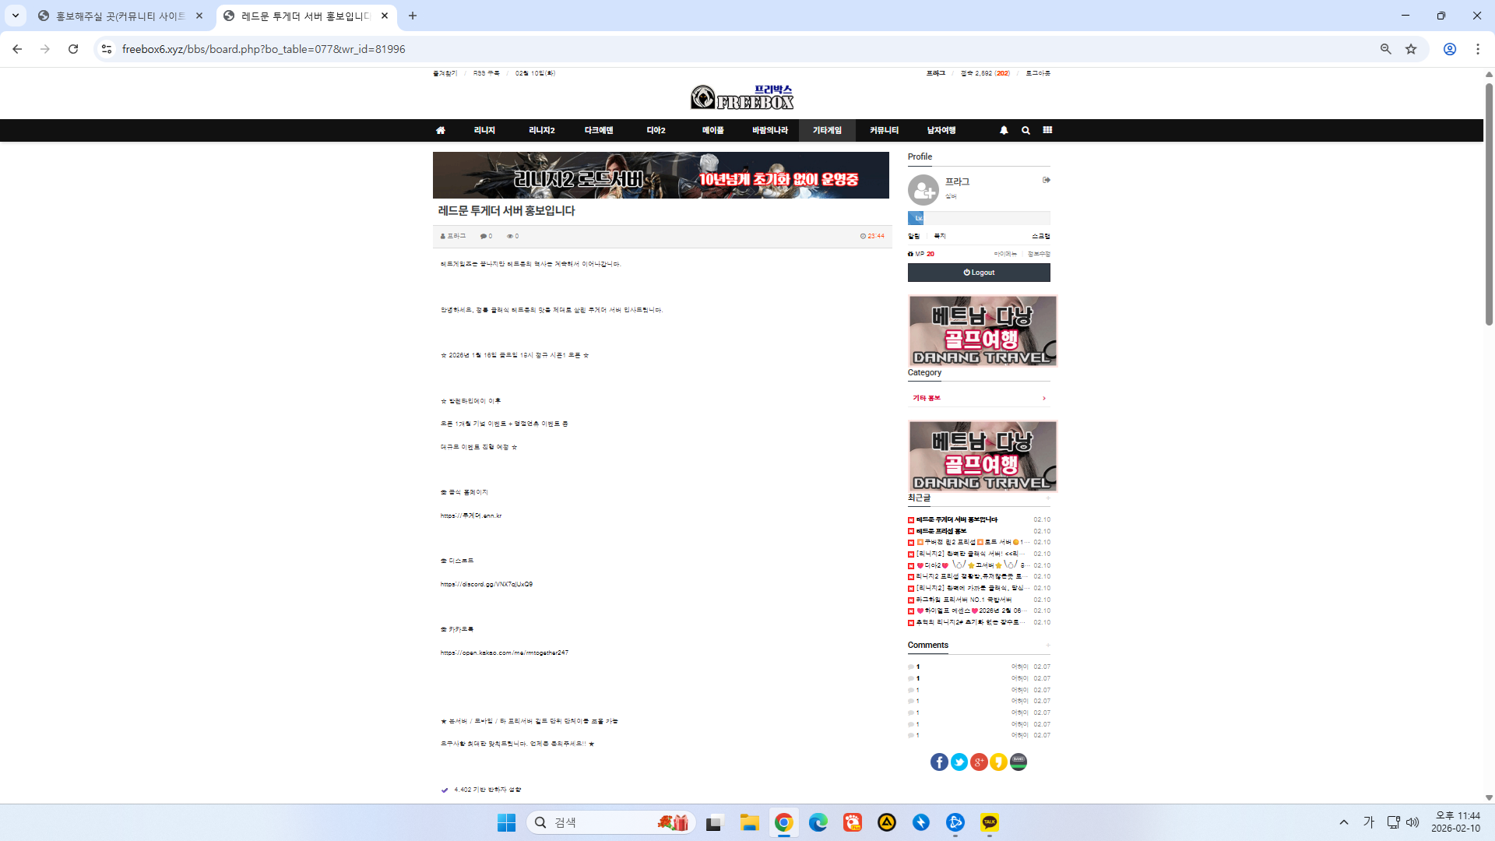Click the search magnifier in nav bar

point(1025,131)
